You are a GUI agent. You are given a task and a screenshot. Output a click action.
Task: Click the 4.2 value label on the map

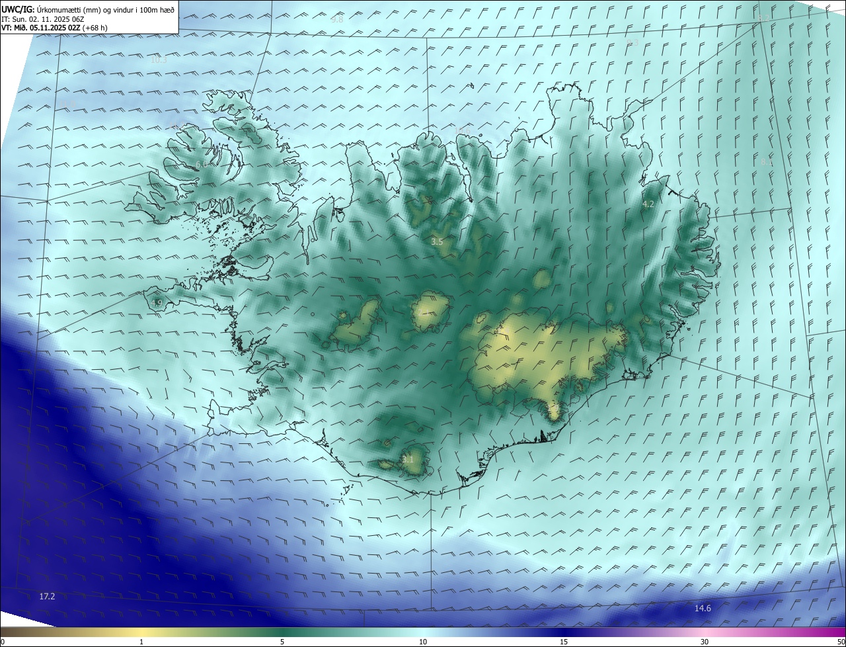pyautogui.click(x=648, y=204)
